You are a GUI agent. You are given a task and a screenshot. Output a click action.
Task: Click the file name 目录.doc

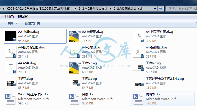coord(88,94)
